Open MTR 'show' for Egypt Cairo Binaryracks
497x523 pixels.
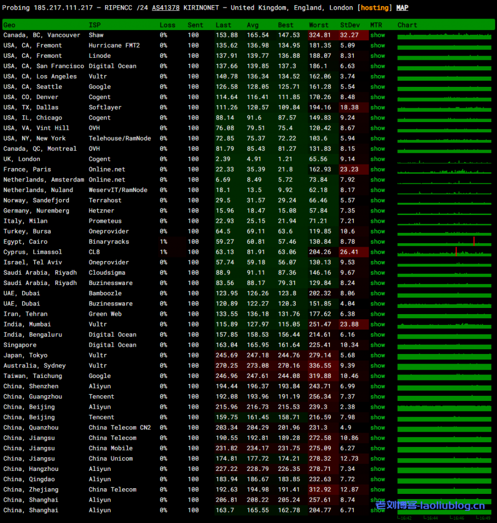pyautogui.click(x=377, y=242)
